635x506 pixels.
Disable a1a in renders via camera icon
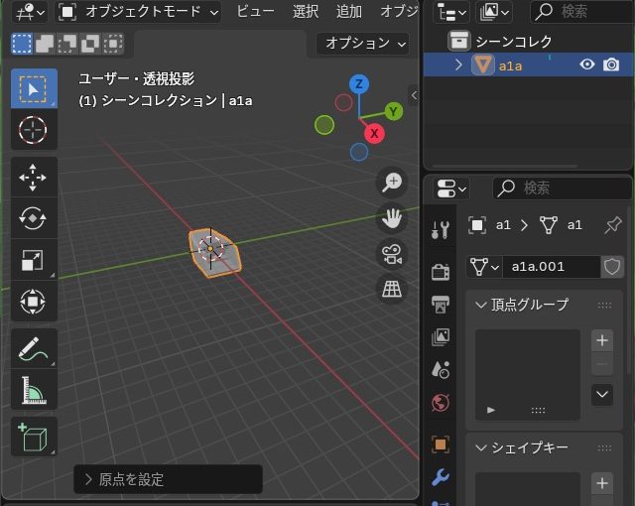tap(611, 64)
